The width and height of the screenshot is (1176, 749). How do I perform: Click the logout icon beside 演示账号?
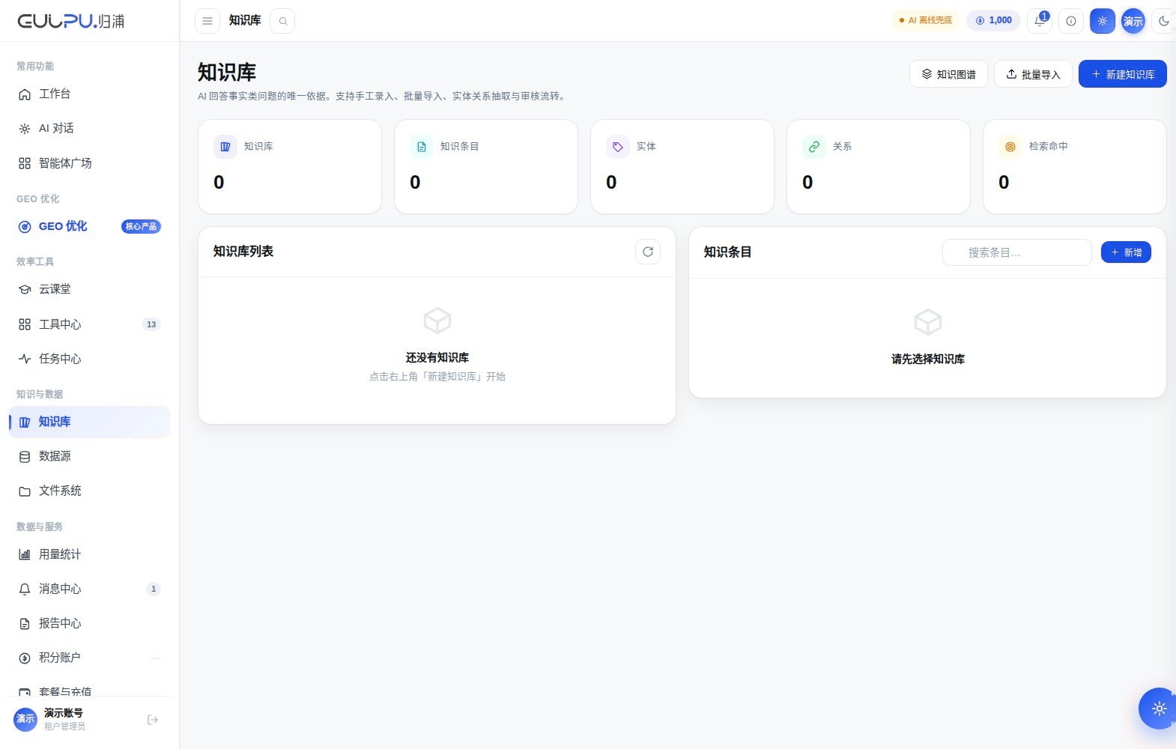153,720
